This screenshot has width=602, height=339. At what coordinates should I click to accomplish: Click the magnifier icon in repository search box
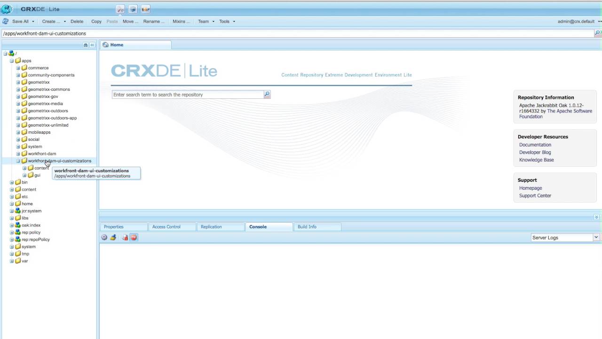coord(267,94)
